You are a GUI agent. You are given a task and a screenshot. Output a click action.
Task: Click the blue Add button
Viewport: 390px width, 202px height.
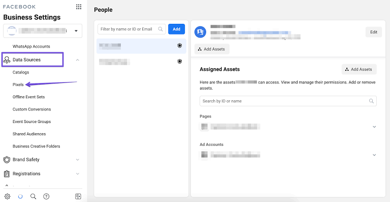(x=177, y=29)
